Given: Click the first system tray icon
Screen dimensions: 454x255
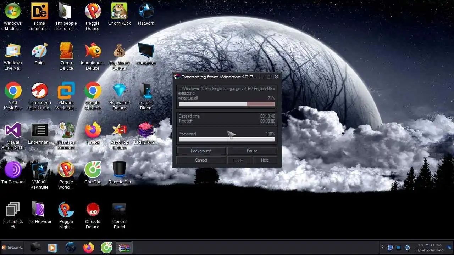Looking at the screenshot, I should 390,247.
